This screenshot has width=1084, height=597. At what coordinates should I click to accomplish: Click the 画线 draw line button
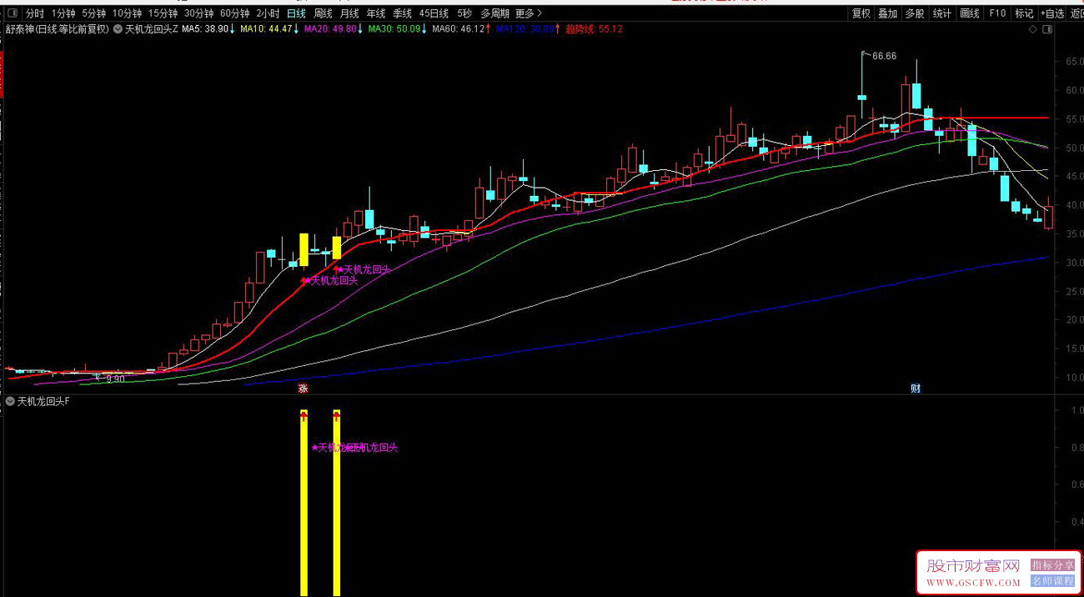[970, 13]
